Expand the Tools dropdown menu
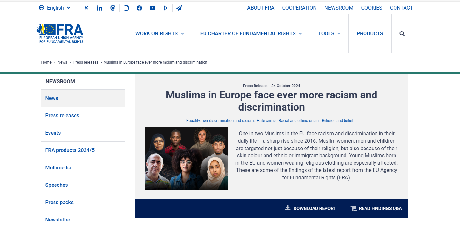 [x=329, y=34]
